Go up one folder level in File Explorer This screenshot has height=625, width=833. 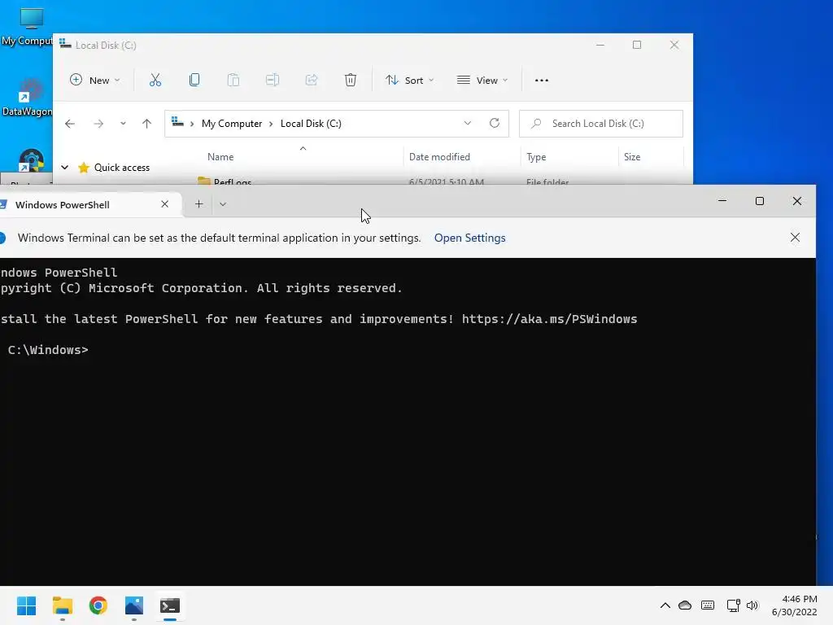pos(146,124)
